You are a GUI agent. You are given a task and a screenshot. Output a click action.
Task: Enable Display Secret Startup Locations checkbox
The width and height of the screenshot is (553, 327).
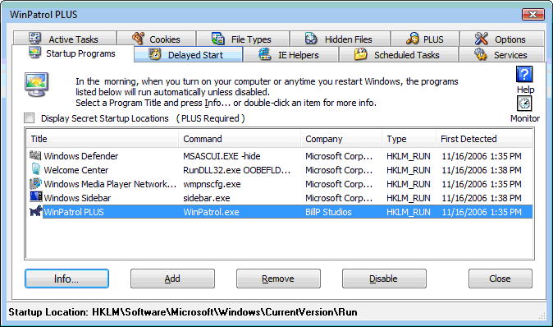30,118
